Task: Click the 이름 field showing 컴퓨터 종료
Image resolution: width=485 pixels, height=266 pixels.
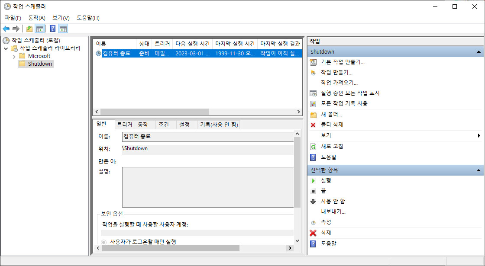Action: (208, 137)
